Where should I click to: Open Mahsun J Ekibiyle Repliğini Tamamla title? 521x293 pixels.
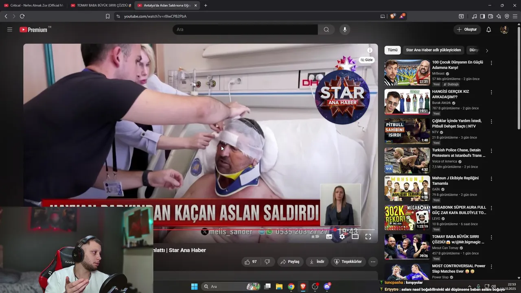455,181
